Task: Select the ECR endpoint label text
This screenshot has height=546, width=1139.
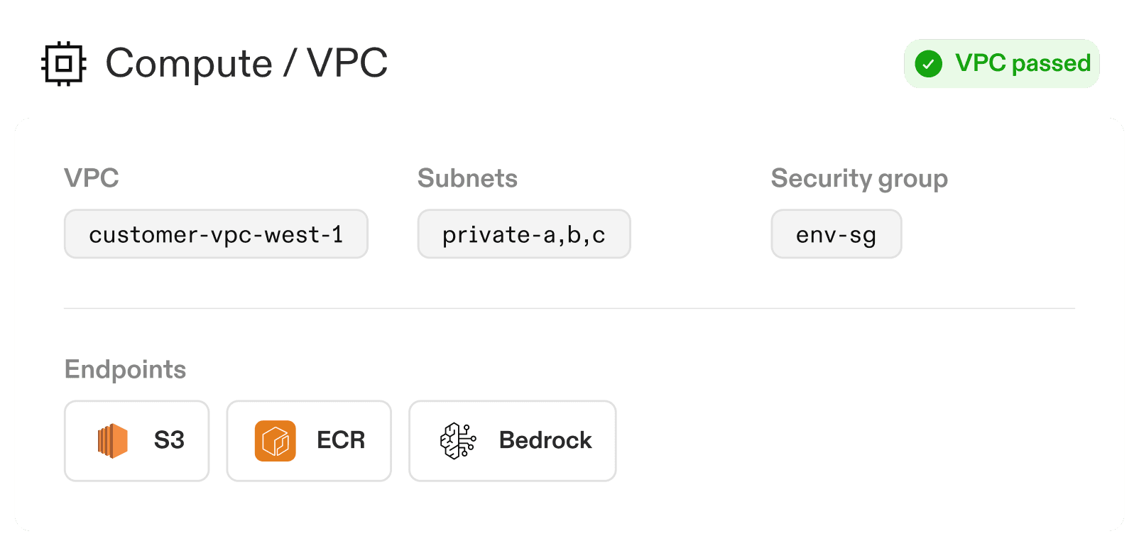Action: 341,441
